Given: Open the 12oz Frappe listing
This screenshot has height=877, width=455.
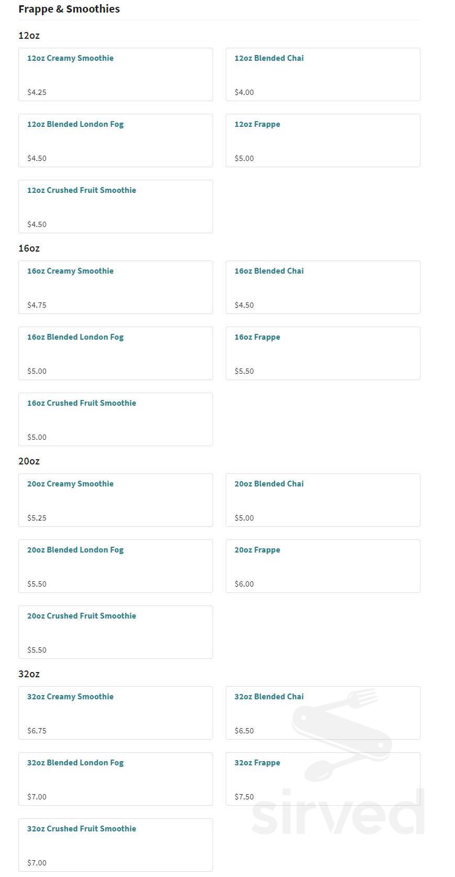Looking at the screenshot, I should (257, 124).
